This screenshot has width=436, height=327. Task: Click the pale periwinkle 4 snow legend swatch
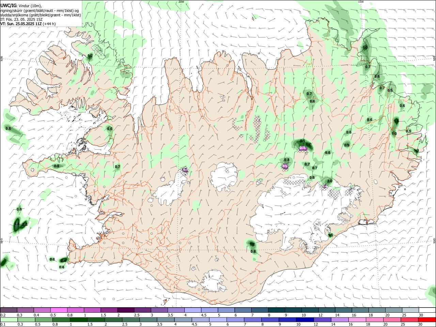pos(192,310)
